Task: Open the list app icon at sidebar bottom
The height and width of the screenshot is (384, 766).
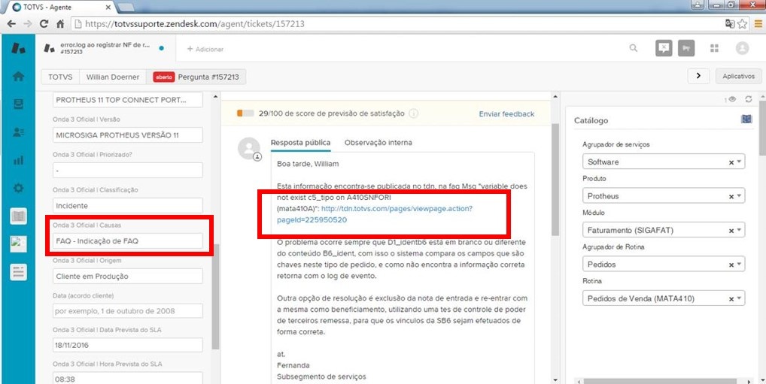Action: click(18, 272)
